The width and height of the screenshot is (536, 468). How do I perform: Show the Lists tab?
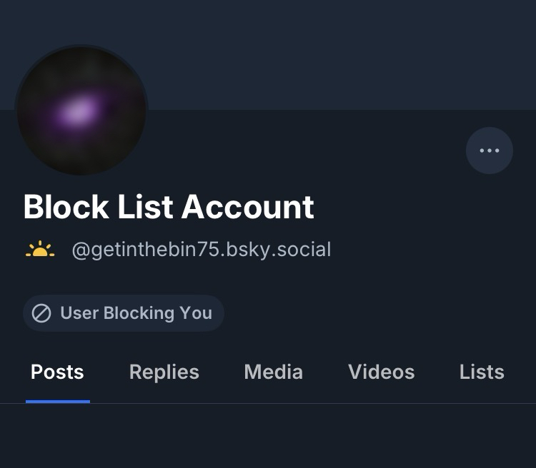[482, 372]
